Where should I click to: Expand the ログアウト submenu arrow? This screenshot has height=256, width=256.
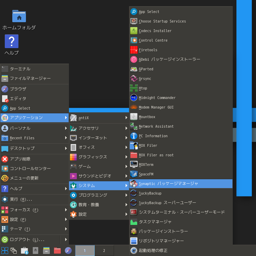tap(66, 240)
